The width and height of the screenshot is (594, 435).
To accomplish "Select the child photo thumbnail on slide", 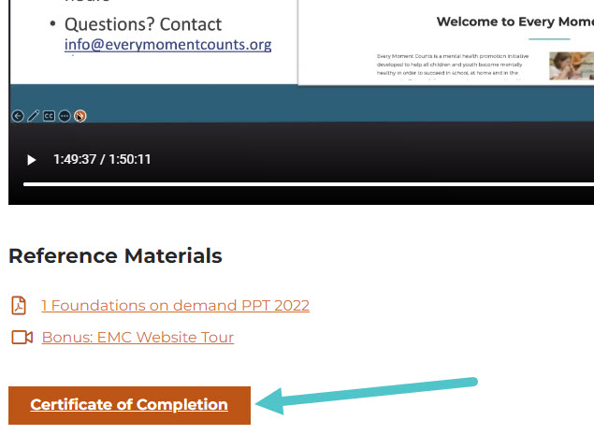I will [x=572, y=66].
